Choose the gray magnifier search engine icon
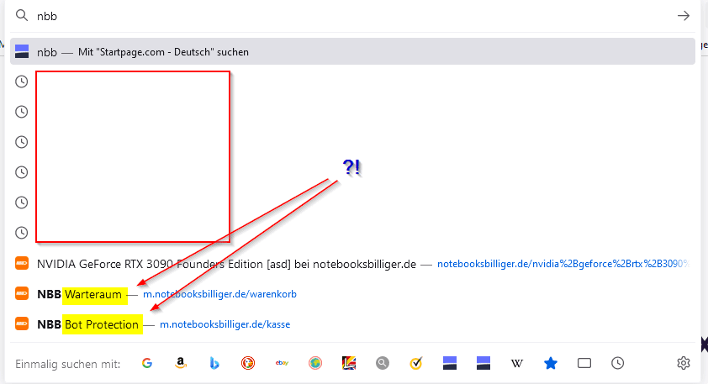 tap(383, 363)
